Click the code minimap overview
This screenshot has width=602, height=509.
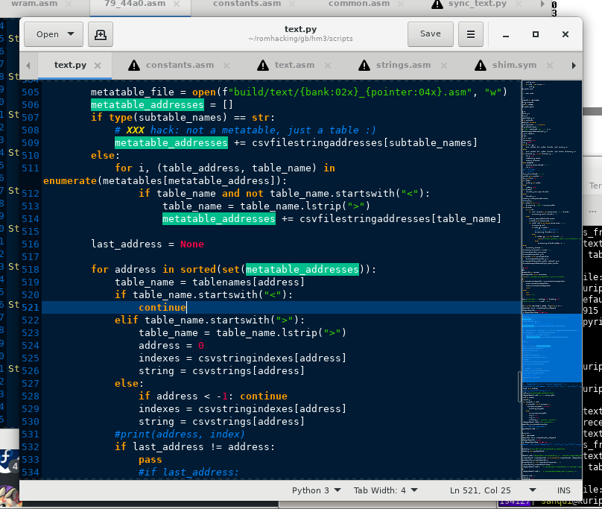551,279
